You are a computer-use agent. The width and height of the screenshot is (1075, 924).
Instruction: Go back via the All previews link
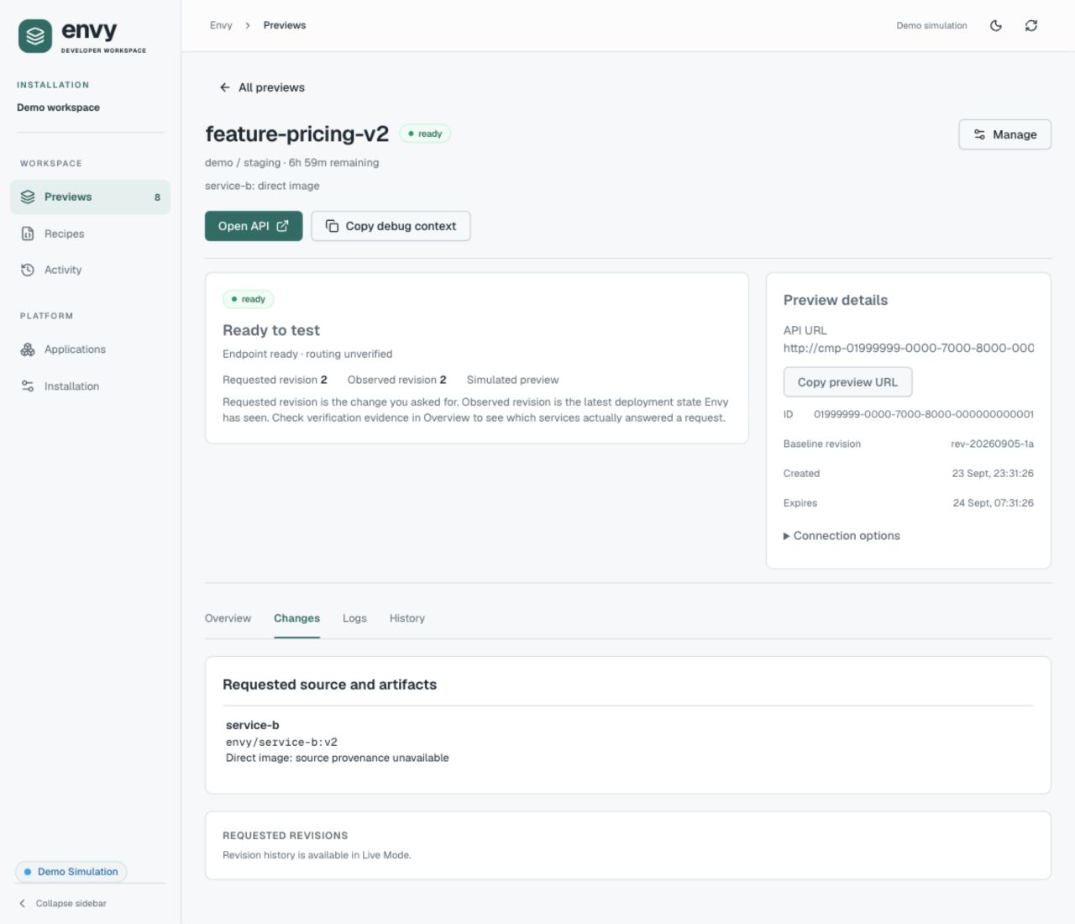click(262, 87)
